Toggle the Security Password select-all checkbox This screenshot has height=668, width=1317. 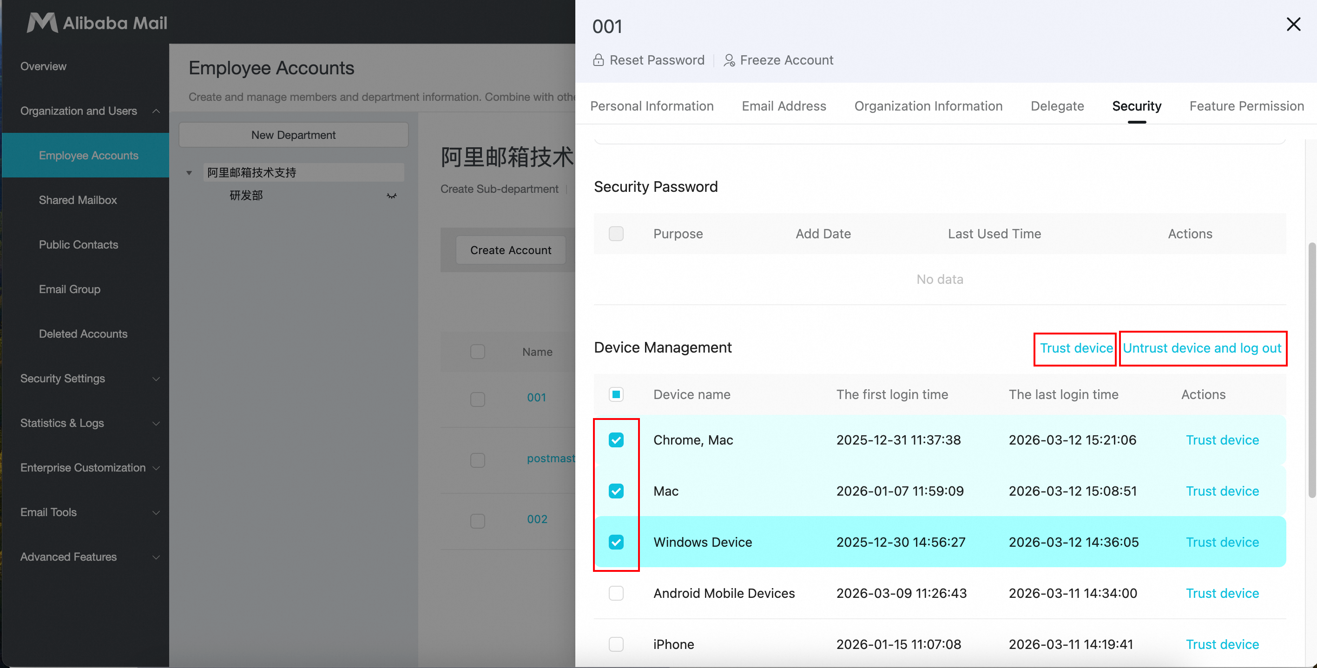tap(616, 234)
